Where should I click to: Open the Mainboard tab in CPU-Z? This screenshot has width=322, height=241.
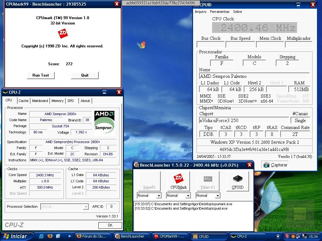click(x=40, y=101)
